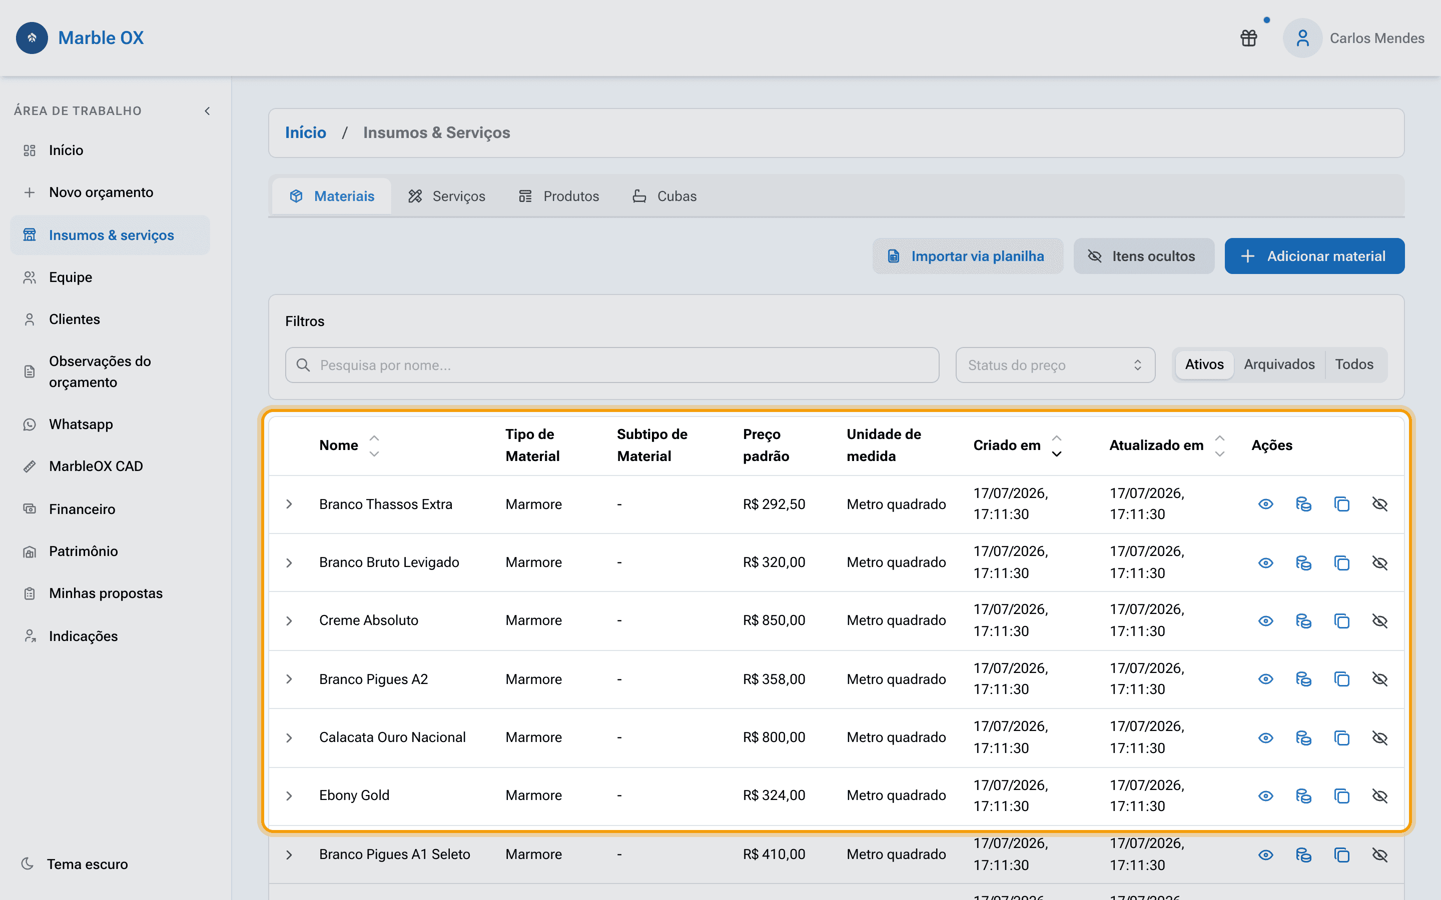The image size is (1441, 900).
Task: Edit price of Calacata Ouro Nacional
Action: (1303, 737)
